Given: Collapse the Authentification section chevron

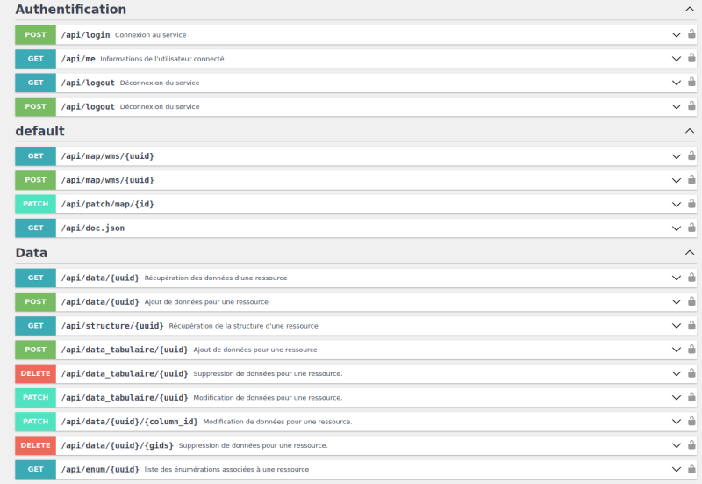Looking at the screenshot, I should pyautogui.click(x=690, y=9).
